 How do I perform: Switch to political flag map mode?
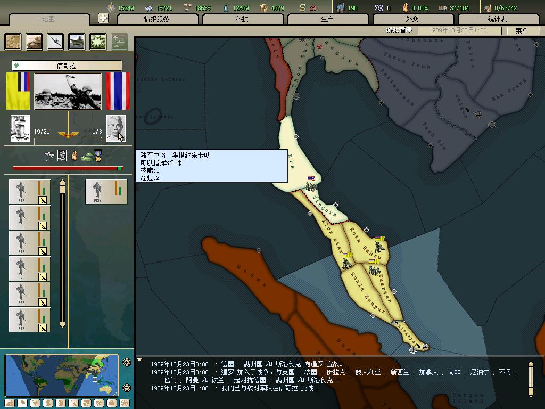(22, 403)
